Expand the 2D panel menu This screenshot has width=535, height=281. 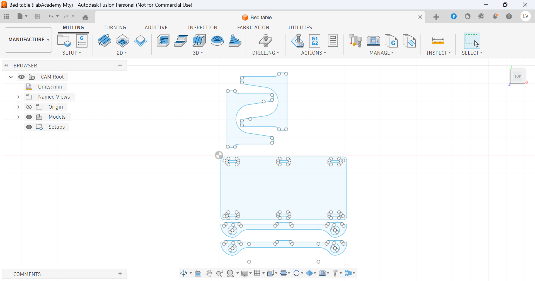(122, 53)
